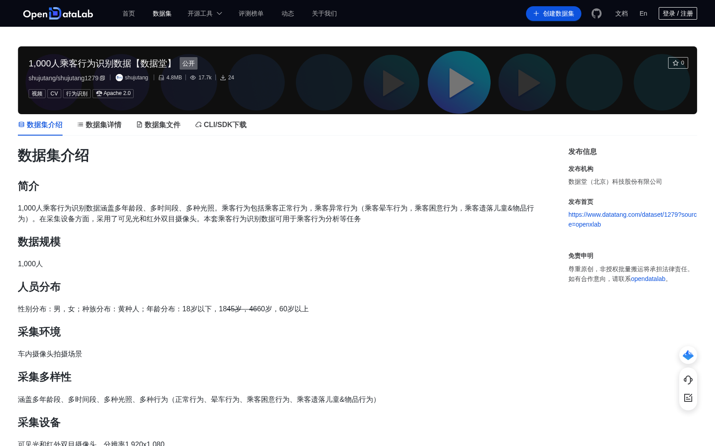Viewport: 715px width, 446px height.
Task: Copy dataset path shujutang/shujutang1279 icon
Action: coord(102,78)
